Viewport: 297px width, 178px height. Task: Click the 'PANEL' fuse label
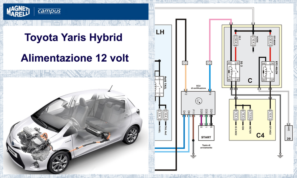[x=159, y=129]
